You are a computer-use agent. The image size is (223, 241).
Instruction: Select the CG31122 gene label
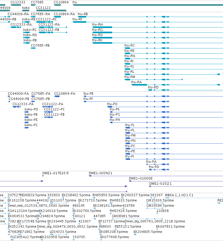click(43, 8)
